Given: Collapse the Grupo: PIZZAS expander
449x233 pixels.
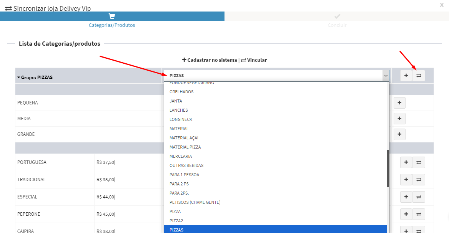Looking at the screenshot, I should click(x=19, y=78).
